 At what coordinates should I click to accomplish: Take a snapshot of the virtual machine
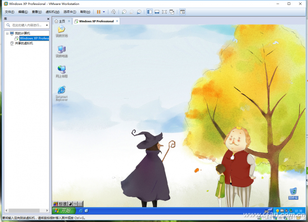pos(124,12)
